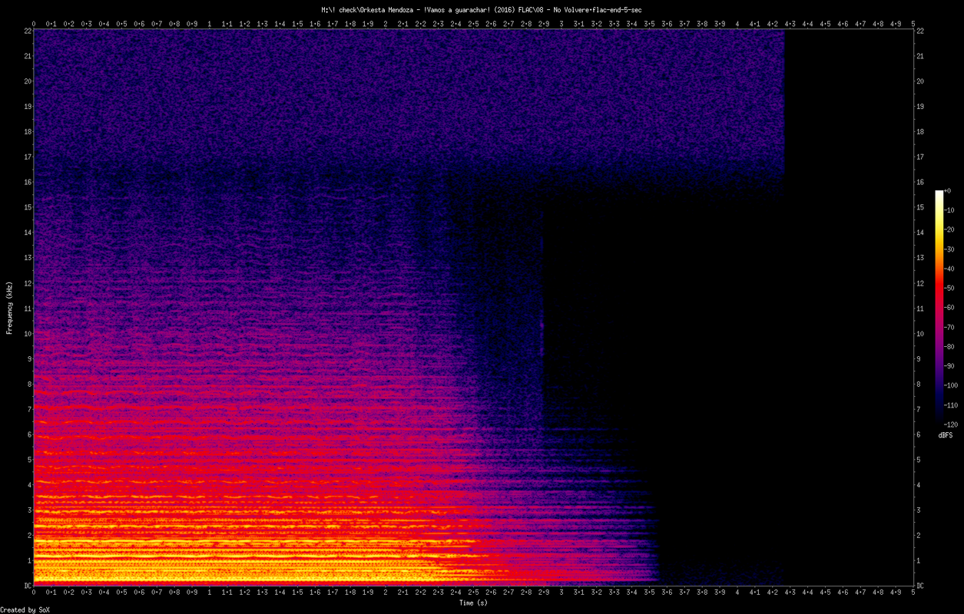Screen dimensions: 964x614
Task: Click the '3' tick on the right frequency axis
Action: (919, 509)
